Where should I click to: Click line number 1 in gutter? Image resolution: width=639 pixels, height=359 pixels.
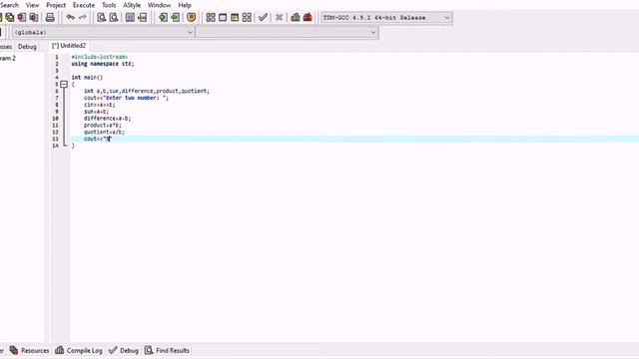(x=57, y=57)
